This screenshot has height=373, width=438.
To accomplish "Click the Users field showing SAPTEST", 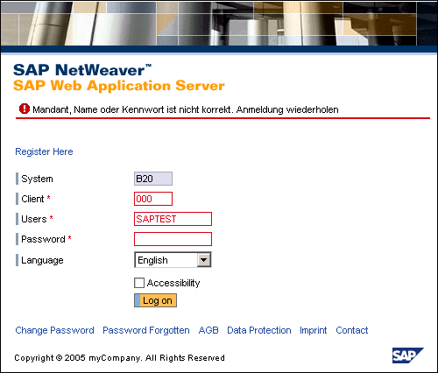I will (x=173, y=219).
